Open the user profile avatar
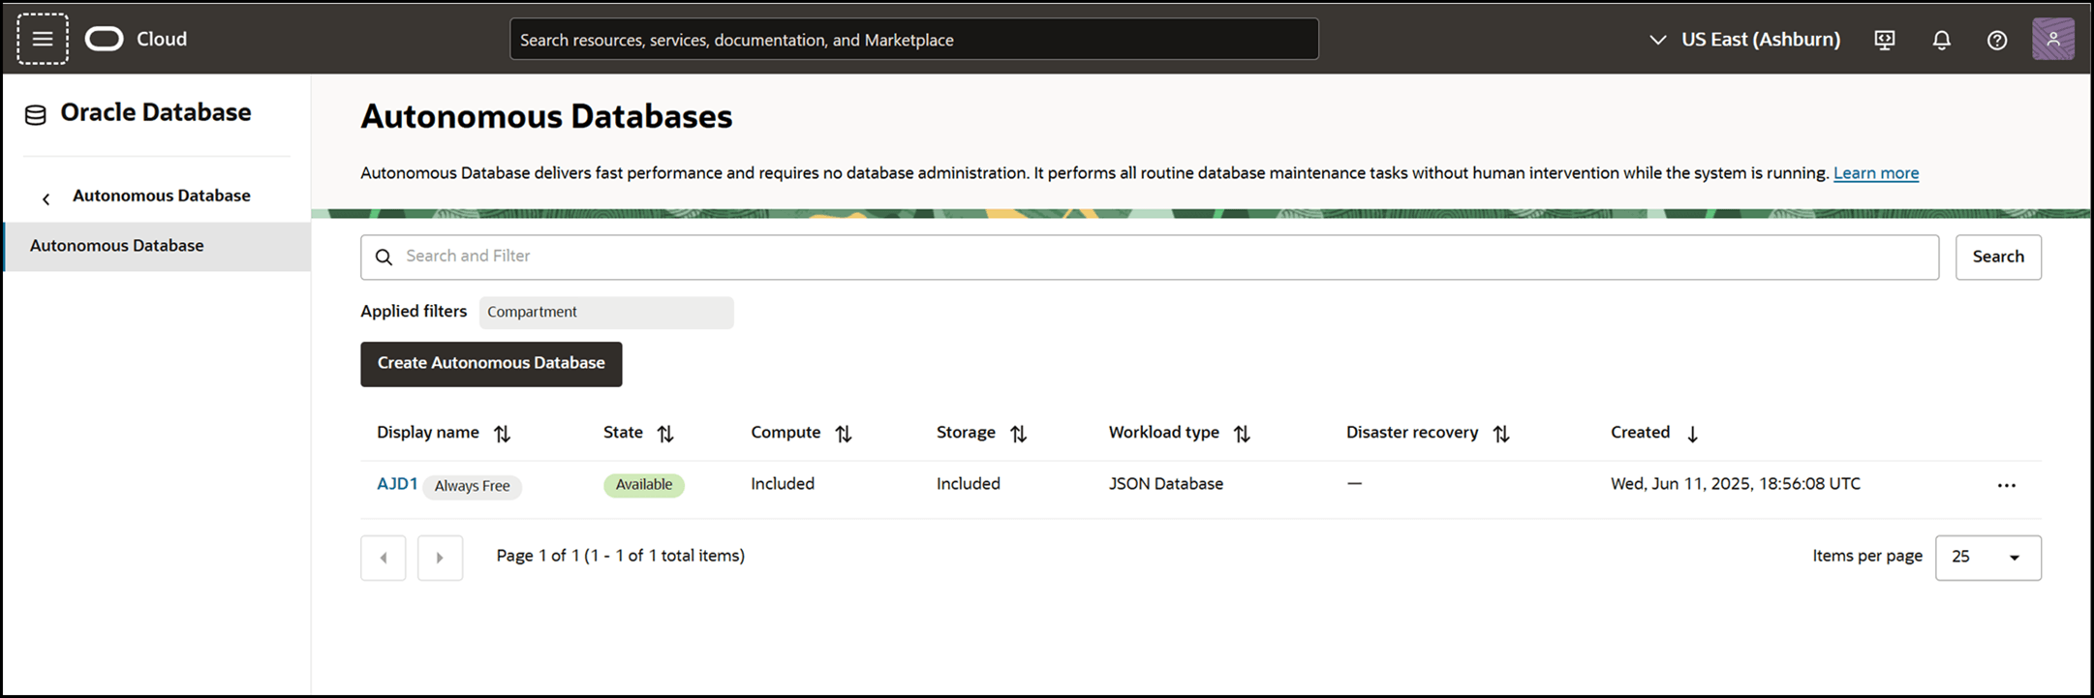This screenshot has width=2094, height=698. [x=2053, y=39]
